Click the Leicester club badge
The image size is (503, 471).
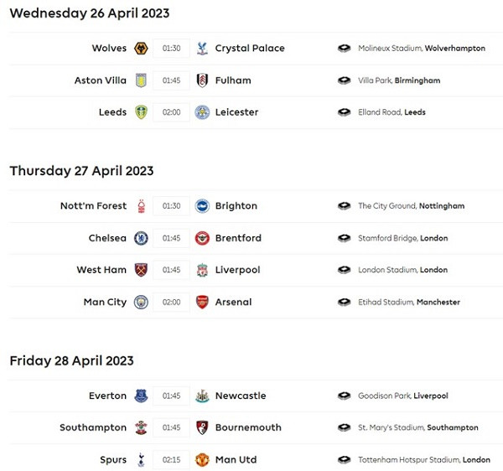[201, 112]
